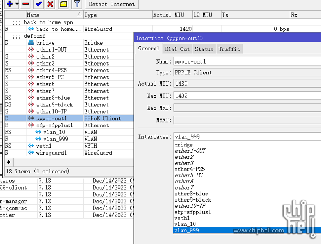Open the Interfaces combo box showing vlan_999
321x244 pixels.
point(247,136)
